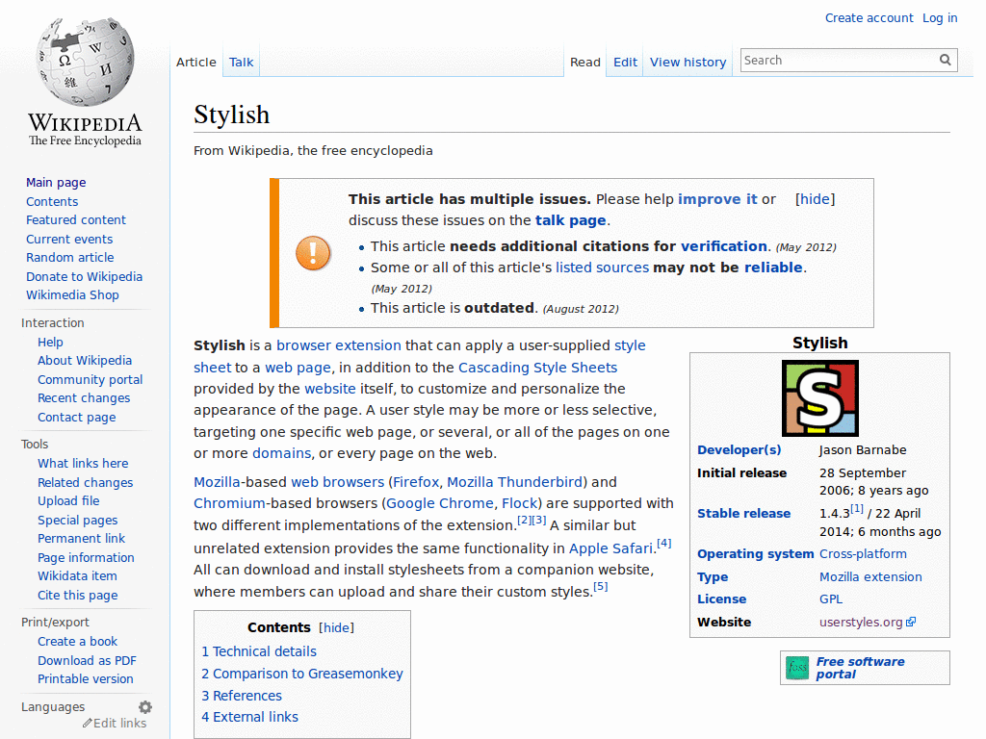Click the search magnifier icon

click(946, 60)
